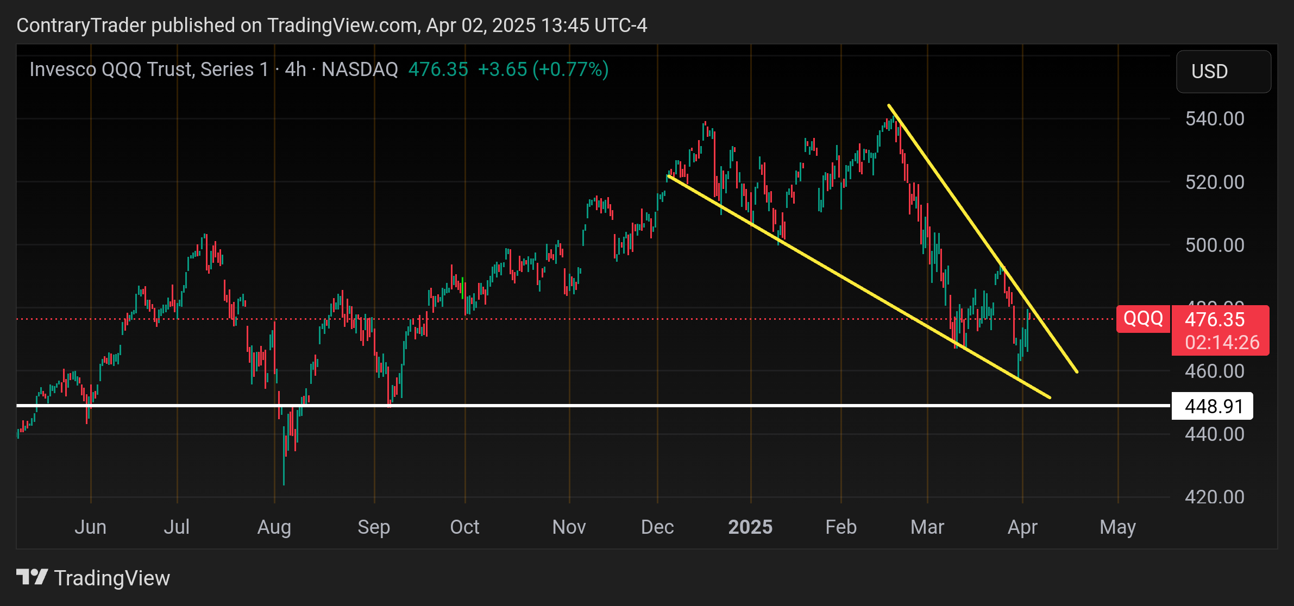Image resolution: width=1294 pixels, height=606 pixels.
Task: Click the Feb label on time axis
Action: click(841, 527)
